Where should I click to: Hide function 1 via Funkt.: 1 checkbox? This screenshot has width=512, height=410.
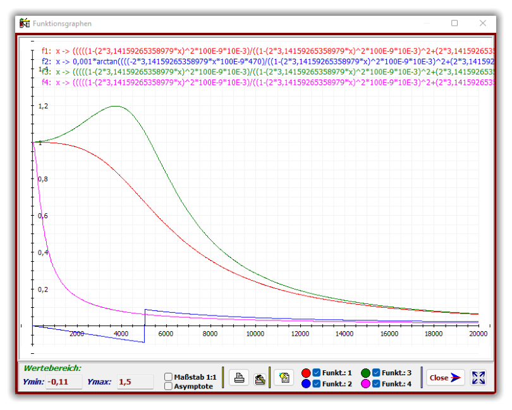tap(317, 372)
